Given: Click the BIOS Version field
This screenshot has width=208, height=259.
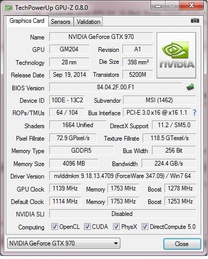Looking at the screenshot, I should [116, 87].
